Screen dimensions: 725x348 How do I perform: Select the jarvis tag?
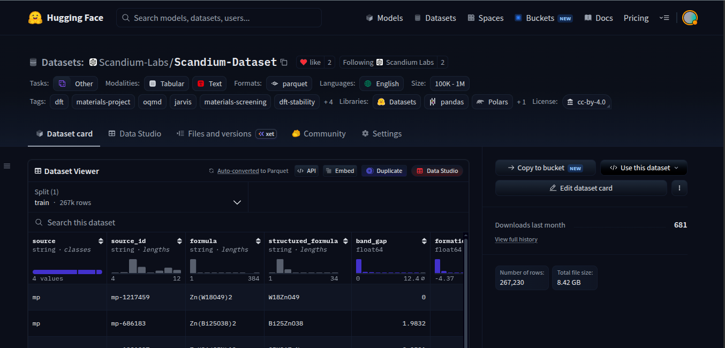coord(183,102)
